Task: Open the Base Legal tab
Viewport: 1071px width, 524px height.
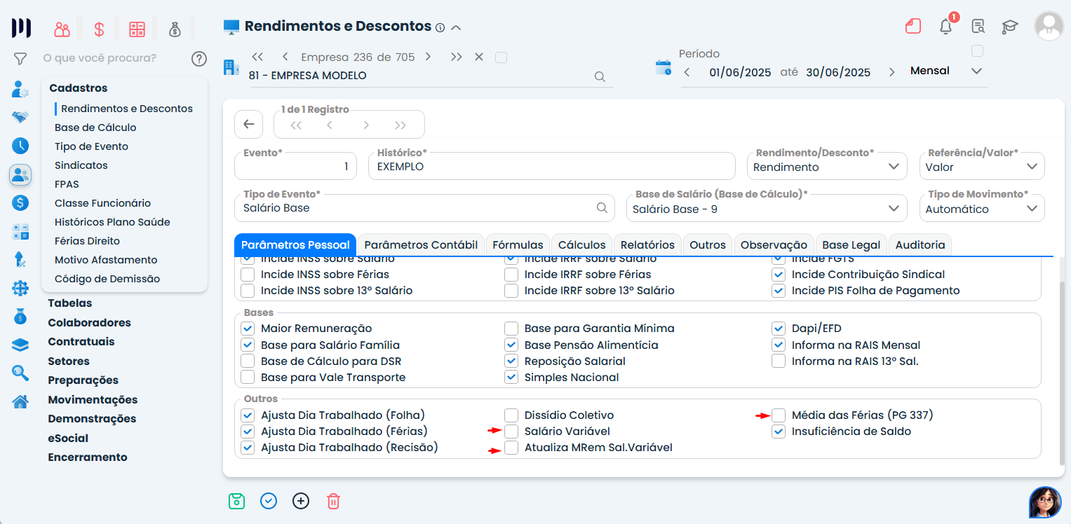Action: (x=851, y=245)
